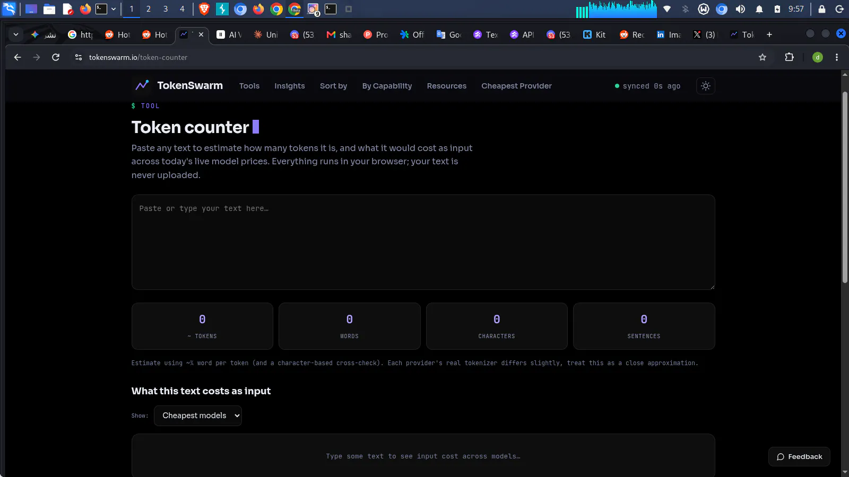This screenshot has width=849, height=477.
Task: Open the Chromium taskbar window icon
Action: coord(240,9)
